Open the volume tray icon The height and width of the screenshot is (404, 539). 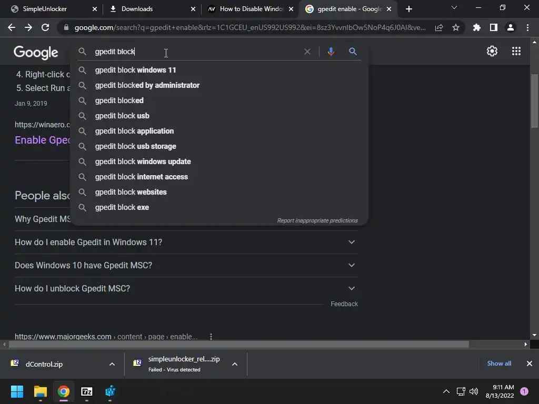coord(474,391)
